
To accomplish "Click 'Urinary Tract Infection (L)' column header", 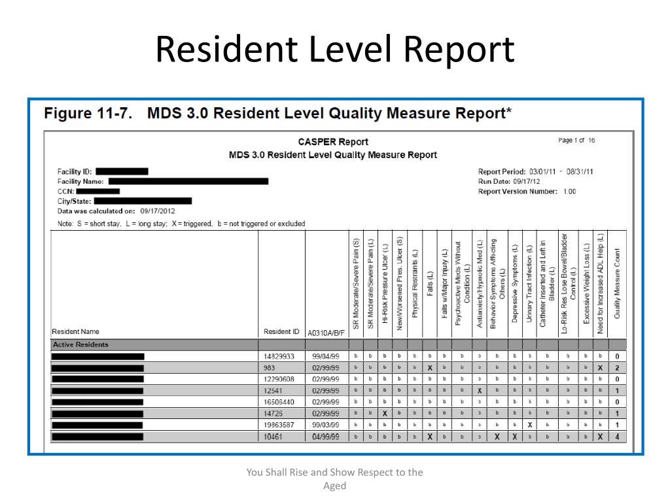I will [x=529, y=284].
